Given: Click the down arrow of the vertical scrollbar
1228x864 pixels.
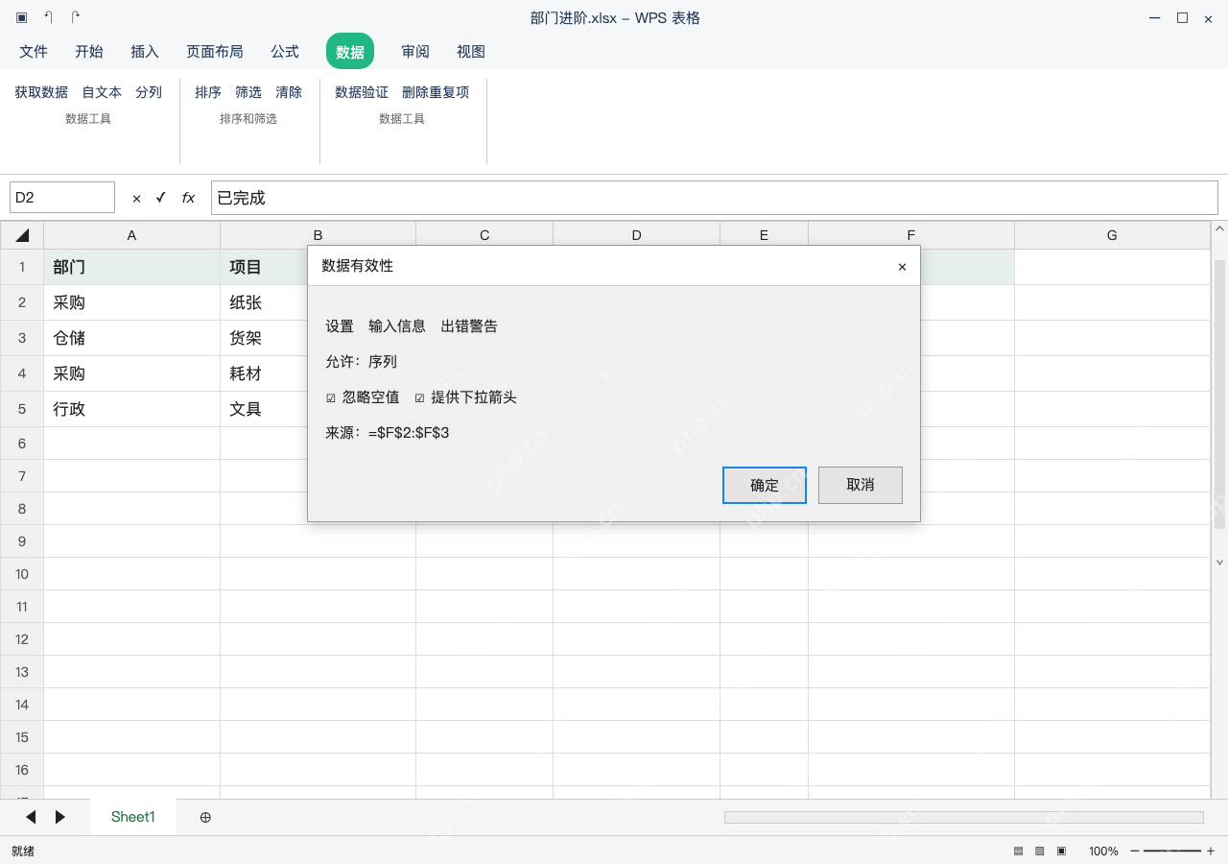Looking at the screenshot, I should click(x=1220, y=563).
